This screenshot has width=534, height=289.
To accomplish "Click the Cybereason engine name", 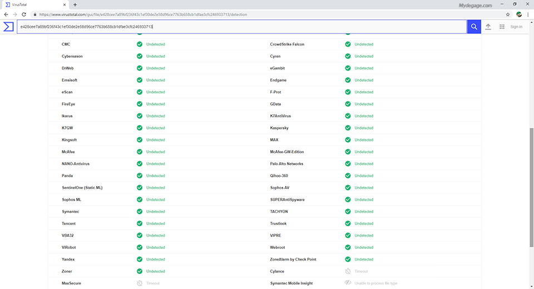I will [x=72, y=56].
